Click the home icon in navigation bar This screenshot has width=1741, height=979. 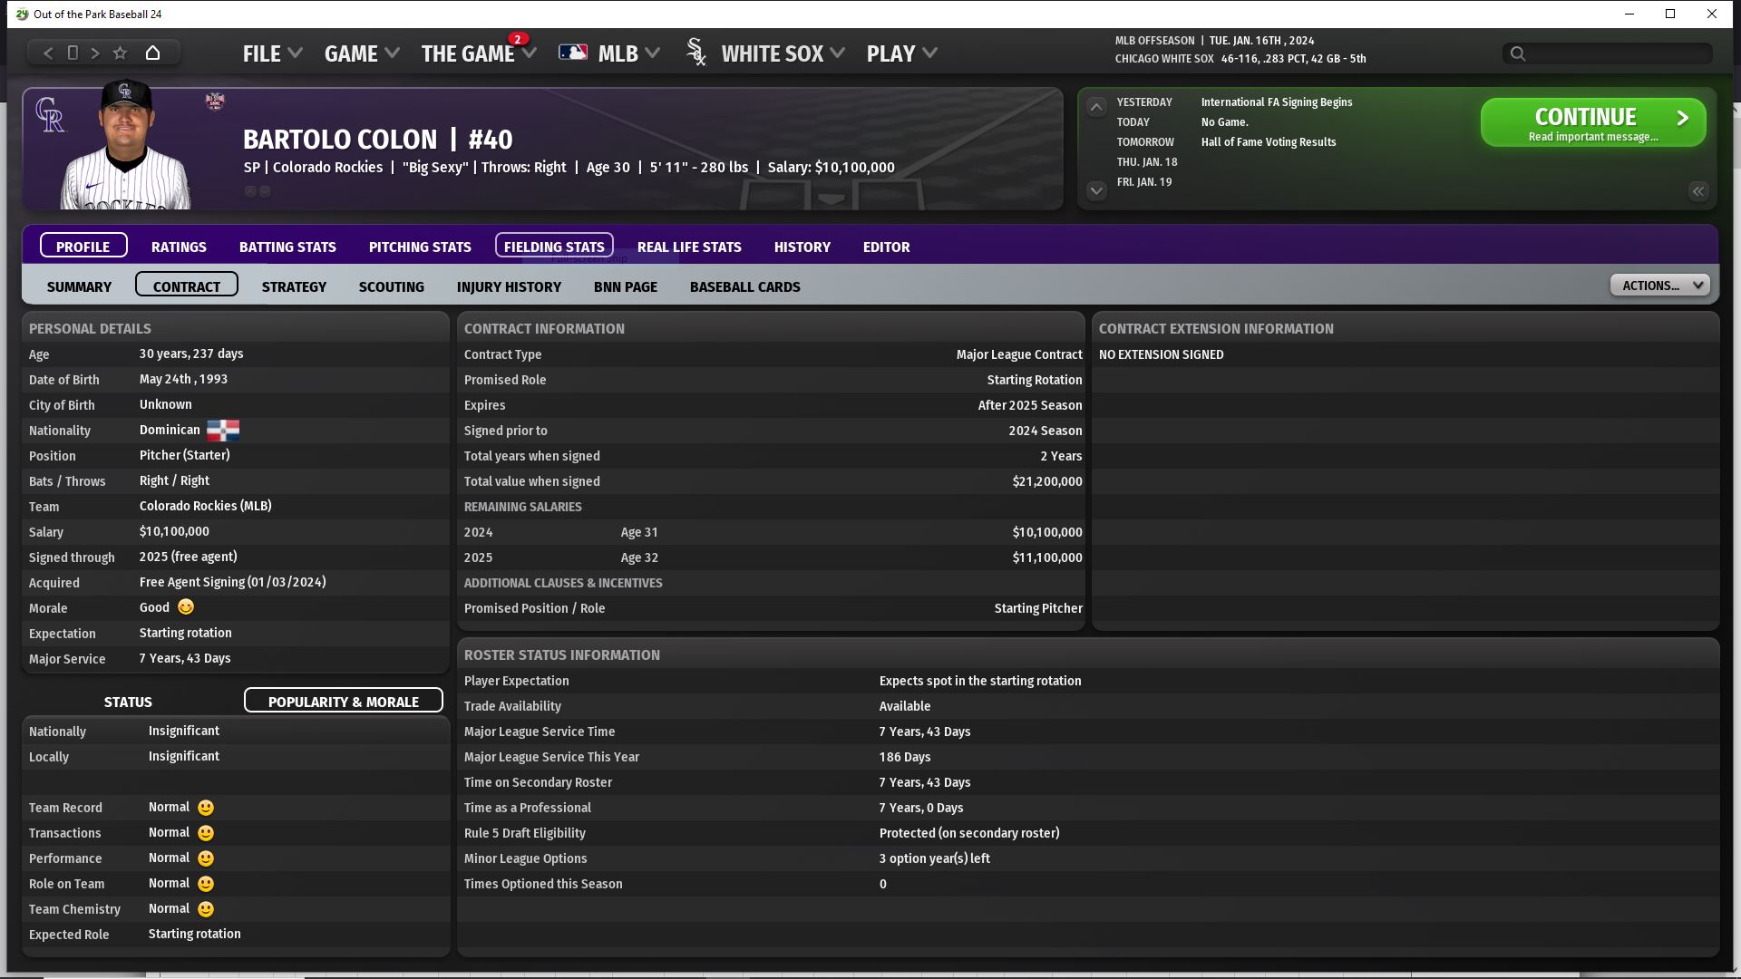click(152, 53)
